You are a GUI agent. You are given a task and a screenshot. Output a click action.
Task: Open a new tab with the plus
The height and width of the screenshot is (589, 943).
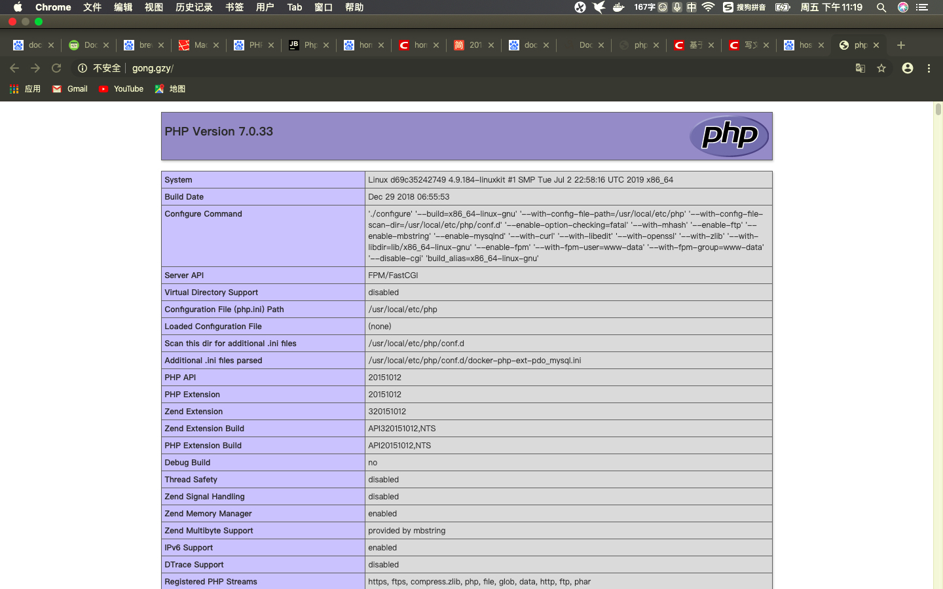click(901, 45)
